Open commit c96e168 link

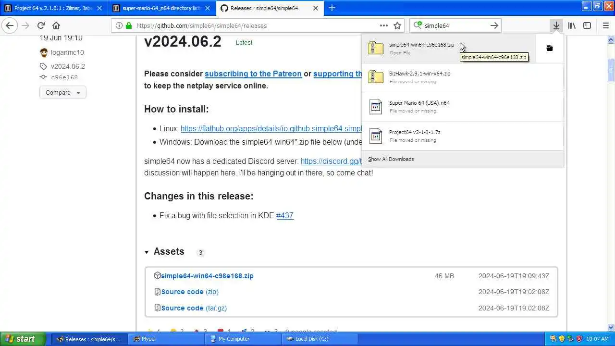64,77
